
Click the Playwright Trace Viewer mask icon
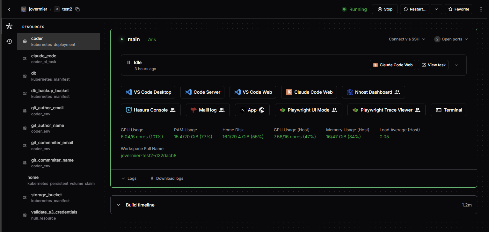tap(355, 110)
